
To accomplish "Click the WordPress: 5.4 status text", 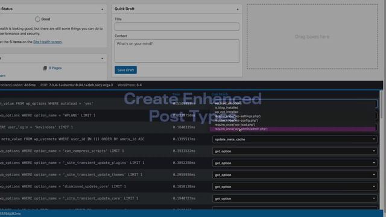I will pyautogui.click(x=130, y=85).
